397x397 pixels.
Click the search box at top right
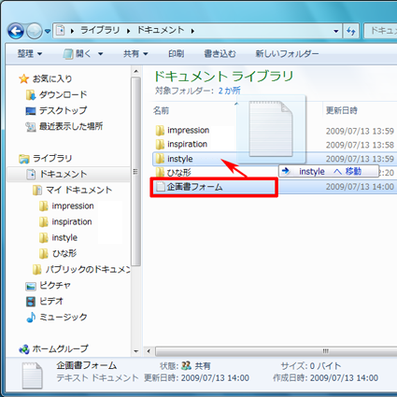pos(380,31)
